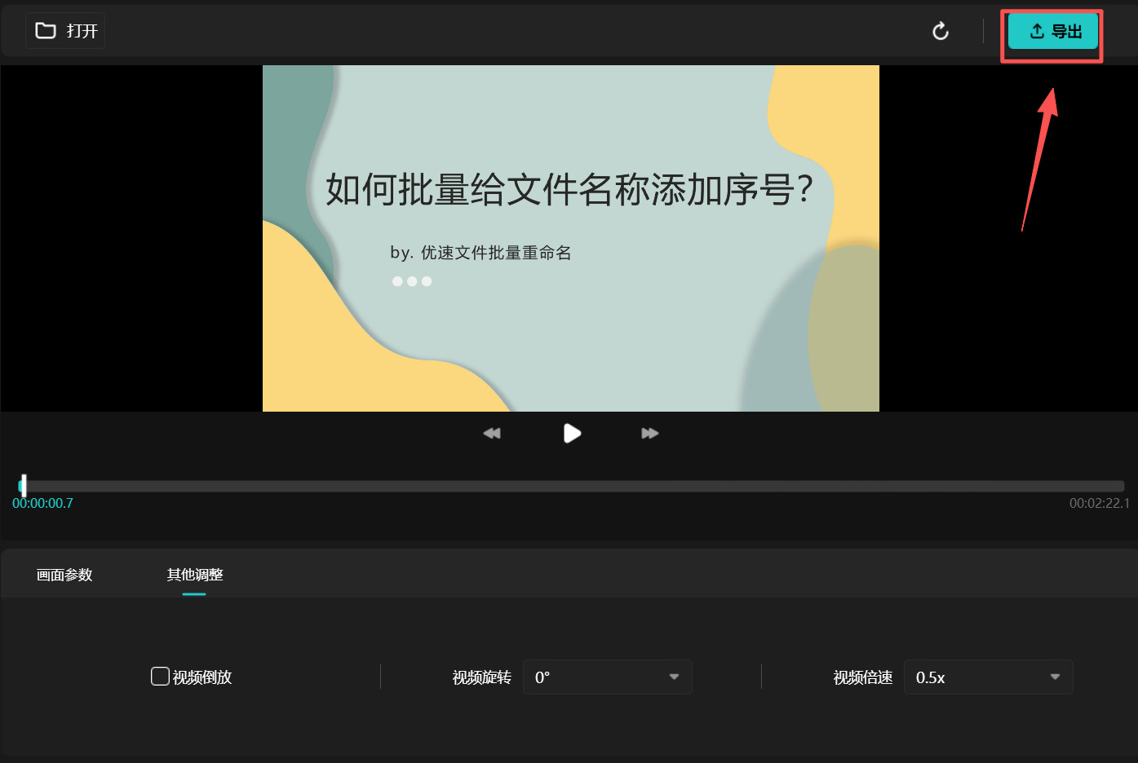The image size is (1138, 763).
Task: Click the play icon to start video
Action: point(571,433)
